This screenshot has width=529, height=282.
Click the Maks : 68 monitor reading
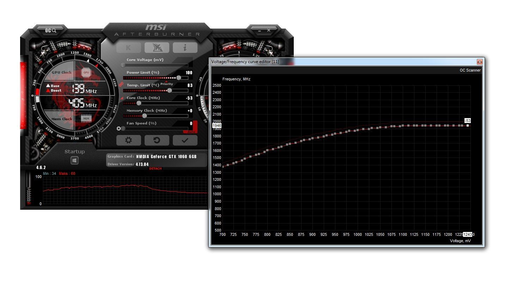67,173
